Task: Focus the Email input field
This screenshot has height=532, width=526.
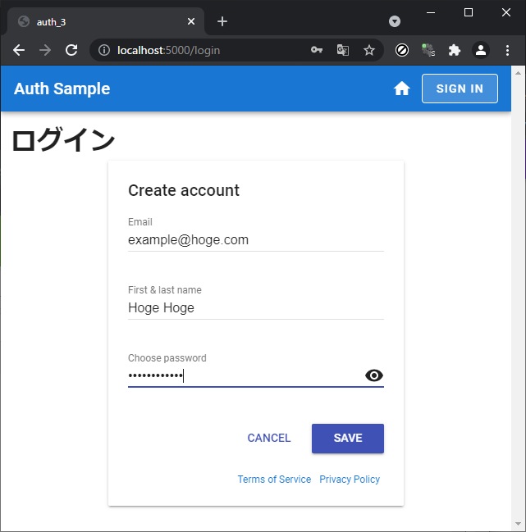Action: pyautogui.click(x=256, y=240)
